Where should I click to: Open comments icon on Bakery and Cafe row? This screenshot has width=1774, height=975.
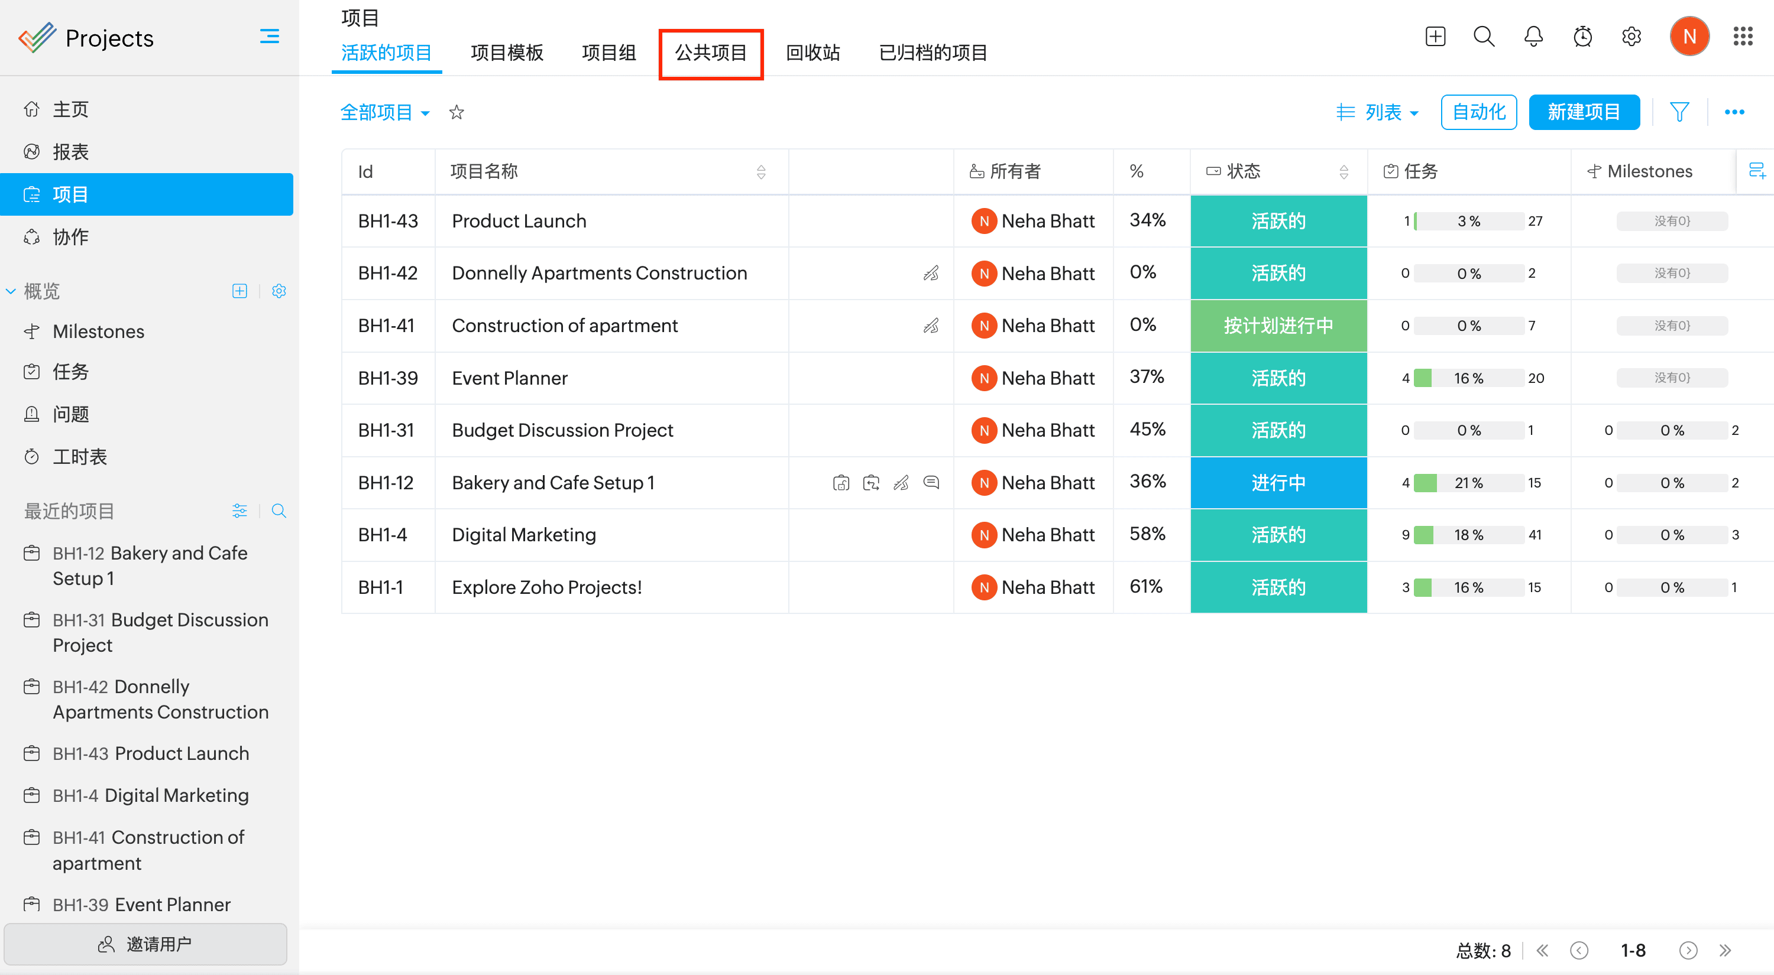pos(931,482)
